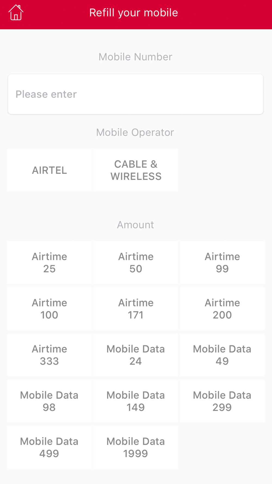Pick the Mobile Data 24 package
This screenshot has width=272, height=484.
click(136, 355)
